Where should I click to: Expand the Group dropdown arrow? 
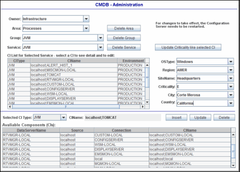pos(100,38)
